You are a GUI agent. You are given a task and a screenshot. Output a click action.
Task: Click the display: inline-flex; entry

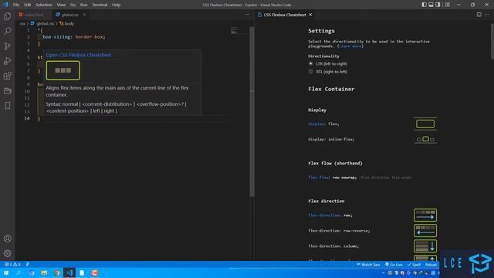tap(331, 139)
